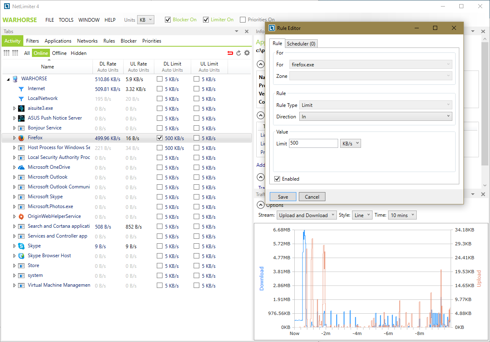Show All applications filter

click(x=27, y=53)
